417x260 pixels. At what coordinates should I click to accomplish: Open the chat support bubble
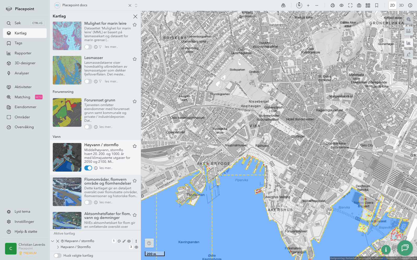tap(405, 248)
